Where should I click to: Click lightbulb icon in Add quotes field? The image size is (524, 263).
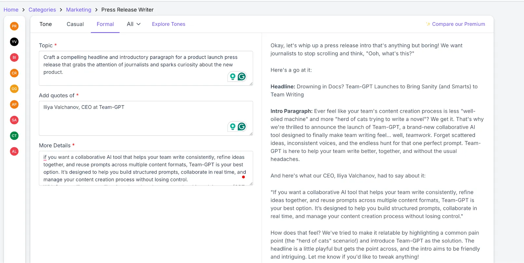pyautogui.click(x=233, y=126)
